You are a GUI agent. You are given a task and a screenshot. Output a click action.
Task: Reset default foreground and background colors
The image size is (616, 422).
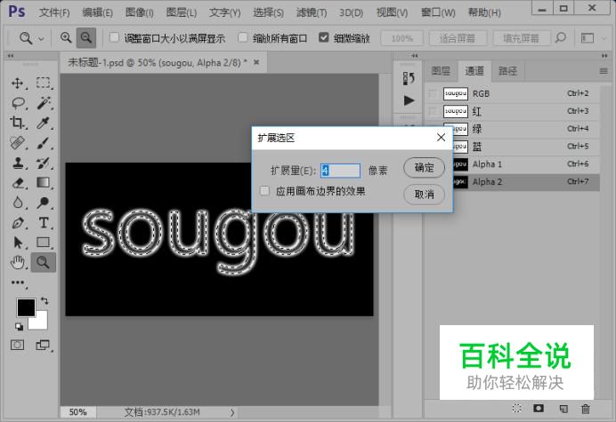19,326
